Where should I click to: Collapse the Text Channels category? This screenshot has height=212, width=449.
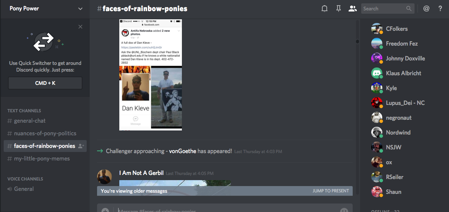24,111
